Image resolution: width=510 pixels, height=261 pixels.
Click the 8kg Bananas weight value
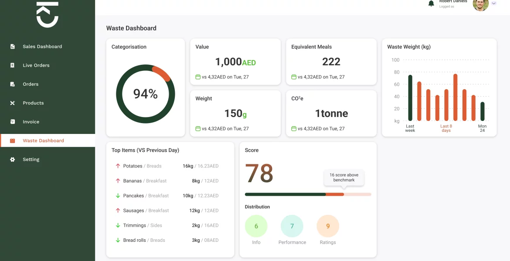coord(196,181)
